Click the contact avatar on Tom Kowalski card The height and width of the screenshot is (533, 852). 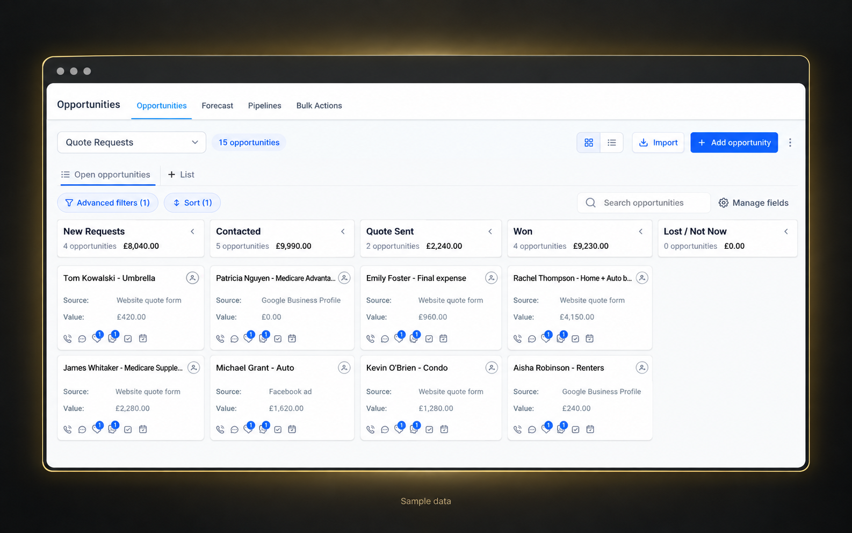pyautogui.click(x=192, y=278)
